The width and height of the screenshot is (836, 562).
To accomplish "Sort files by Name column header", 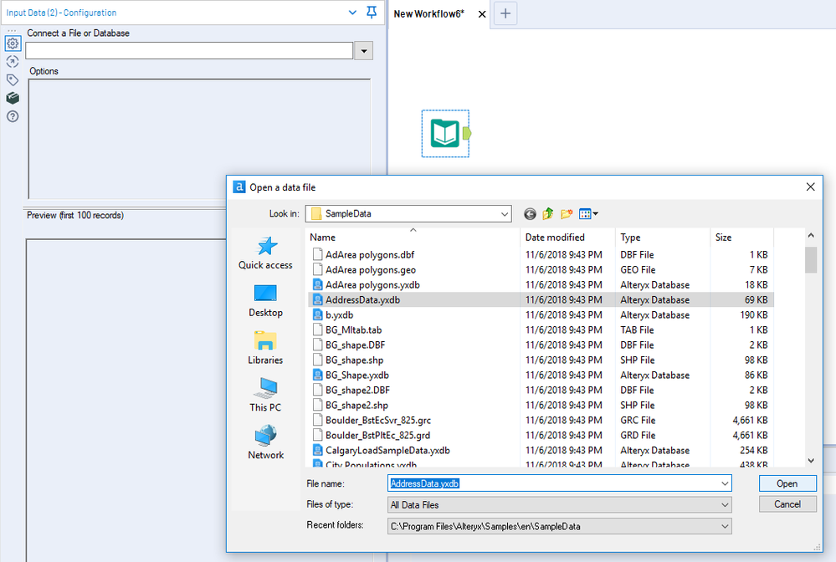I will tap(413, 238).
